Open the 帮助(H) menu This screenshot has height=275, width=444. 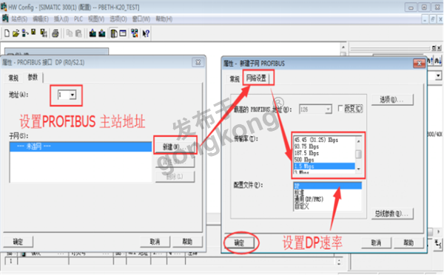pyautogui.click(x=164, y=19)
